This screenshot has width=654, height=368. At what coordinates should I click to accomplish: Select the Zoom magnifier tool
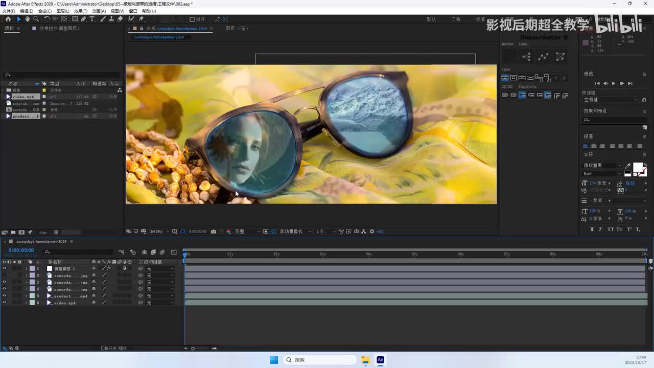click(36, 19)
